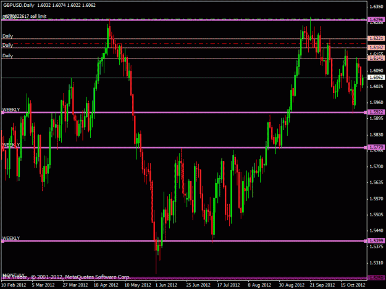386x289 pixels.
Task: Click the 30 Aug 2012 date label
Action: [x=292, y=285]
